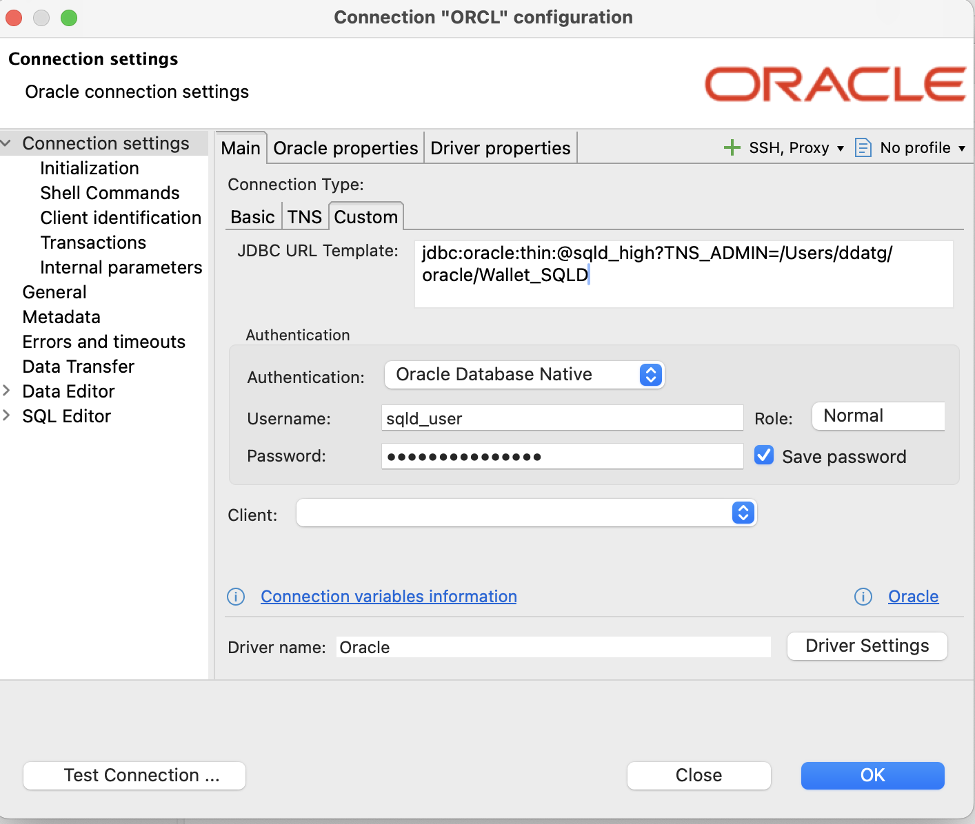Focus the Password field
The height and width of the screenshot is (824, 975).
(x=563, y=456)
